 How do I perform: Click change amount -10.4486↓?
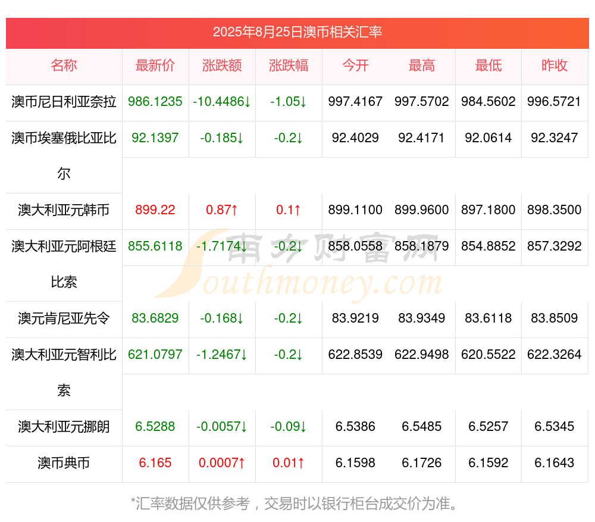(x=222, y=102)
